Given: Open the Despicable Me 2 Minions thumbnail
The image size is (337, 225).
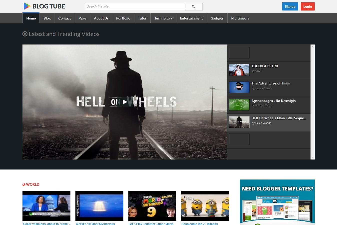Looking at the screenshot, I should (x=205, y=206).
